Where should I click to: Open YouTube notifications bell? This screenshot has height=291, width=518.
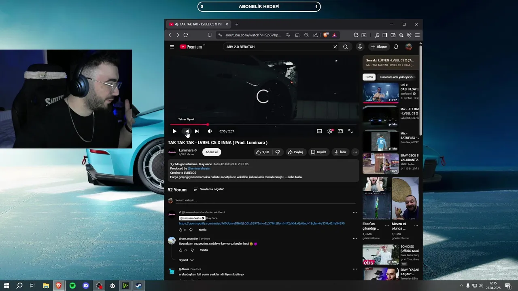point(396,47)
